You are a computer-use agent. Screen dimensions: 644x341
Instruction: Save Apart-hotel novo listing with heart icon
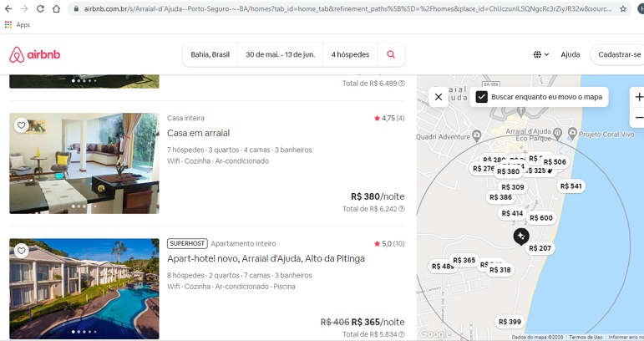(x=22, y=251)
